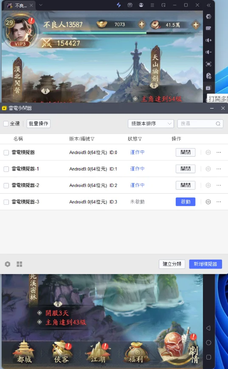Switch to grid view icon at bottom
Image resolution: width=228 pixels, height=369 pixels.
(x=20, y=264)
